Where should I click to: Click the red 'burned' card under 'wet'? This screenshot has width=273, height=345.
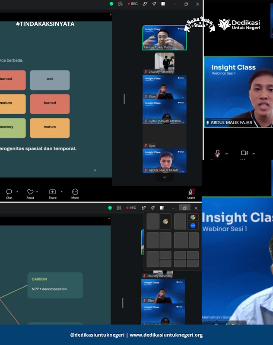click(x=50, y=104)
